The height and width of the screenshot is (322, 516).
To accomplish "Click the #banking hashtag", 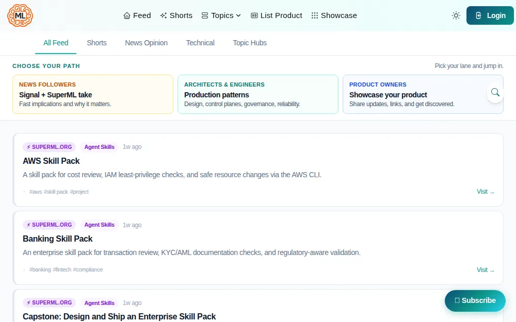I will pyautogui.click(x=40, y=270).
